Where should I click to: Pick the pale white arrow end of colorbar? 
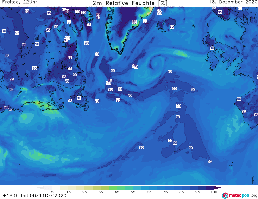coord(40,188)
